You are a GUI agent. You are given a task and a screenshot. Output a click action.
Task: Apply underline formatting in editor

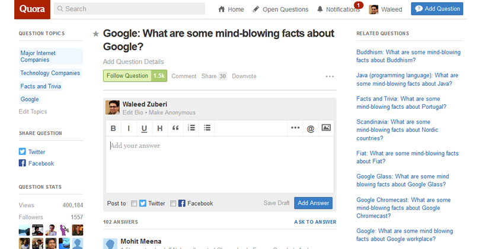(x=144, y=128)
